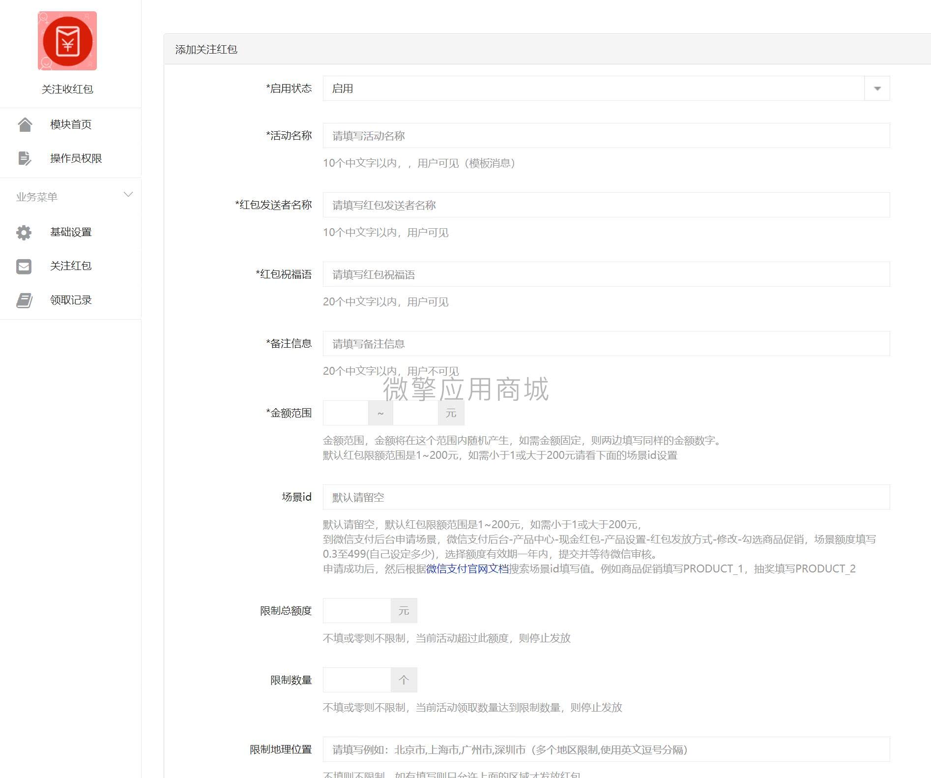The width and height of the screenshot is (931, 778).
Task: Focus the 限制地理位置 input field
Action: [606, 749]
